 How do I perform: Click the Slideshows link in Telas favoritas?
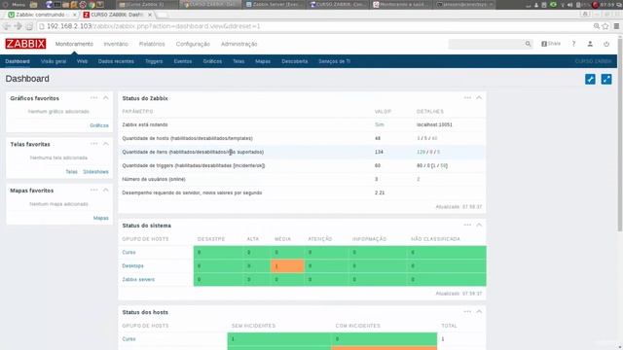[x=95, y=172]
